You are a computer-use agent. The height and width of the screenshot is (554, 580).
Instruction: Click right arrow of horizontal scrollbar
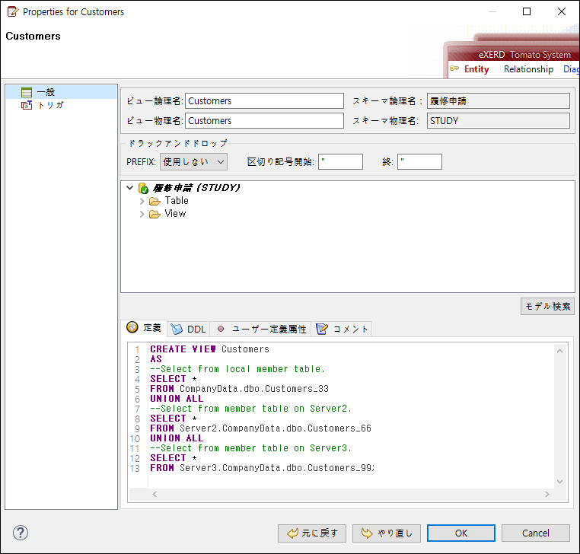[x=547, y=495]
